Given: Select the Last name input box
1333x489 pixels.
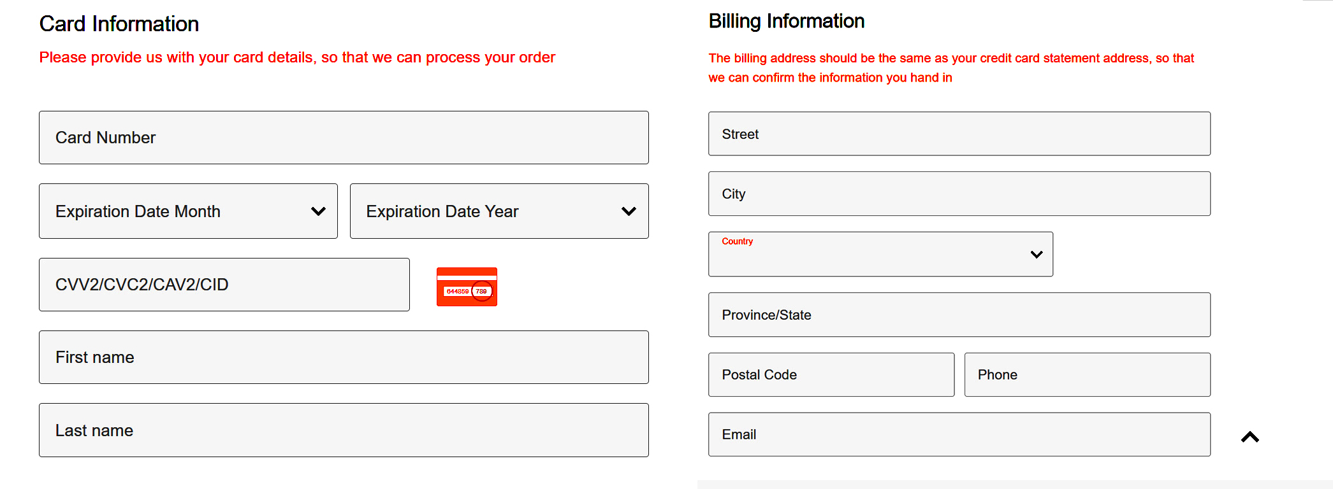Looking at the screenshot, I should [x=344, y=430].
